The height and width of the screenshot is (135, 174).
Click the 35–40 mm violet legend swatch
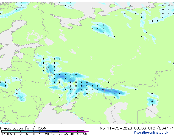coord(68,131)
